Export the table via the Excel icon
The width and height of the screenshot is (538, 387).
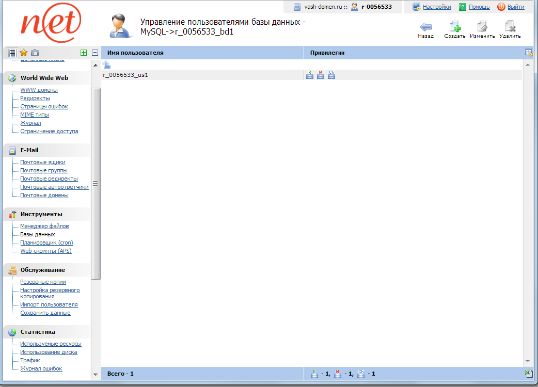[528, 373]
